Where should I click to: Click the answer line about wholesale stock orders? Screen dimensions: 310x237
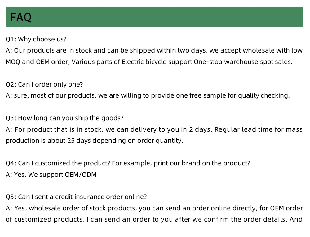point(154,208)
